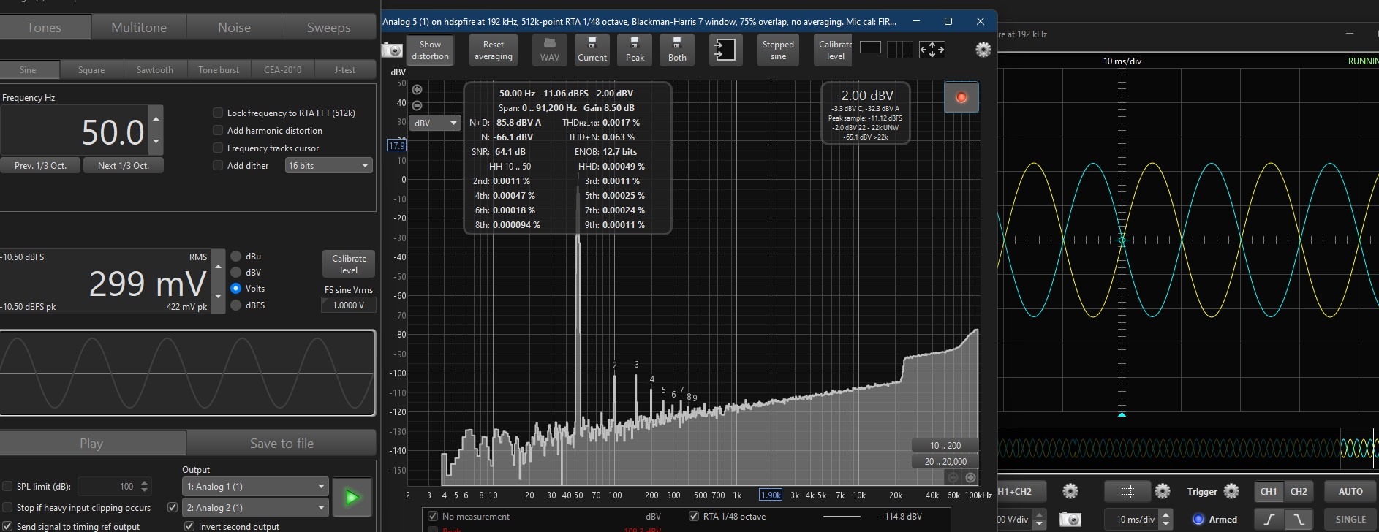Select dBFS level unit
This screenshot has width=1379, height=532.
[236, 305]
